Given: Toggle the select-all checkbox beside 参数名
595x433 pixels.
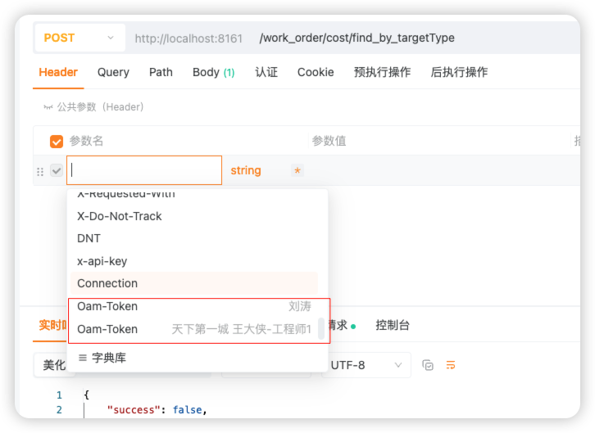Looking at the screenshot, I should tap(57, 142).
